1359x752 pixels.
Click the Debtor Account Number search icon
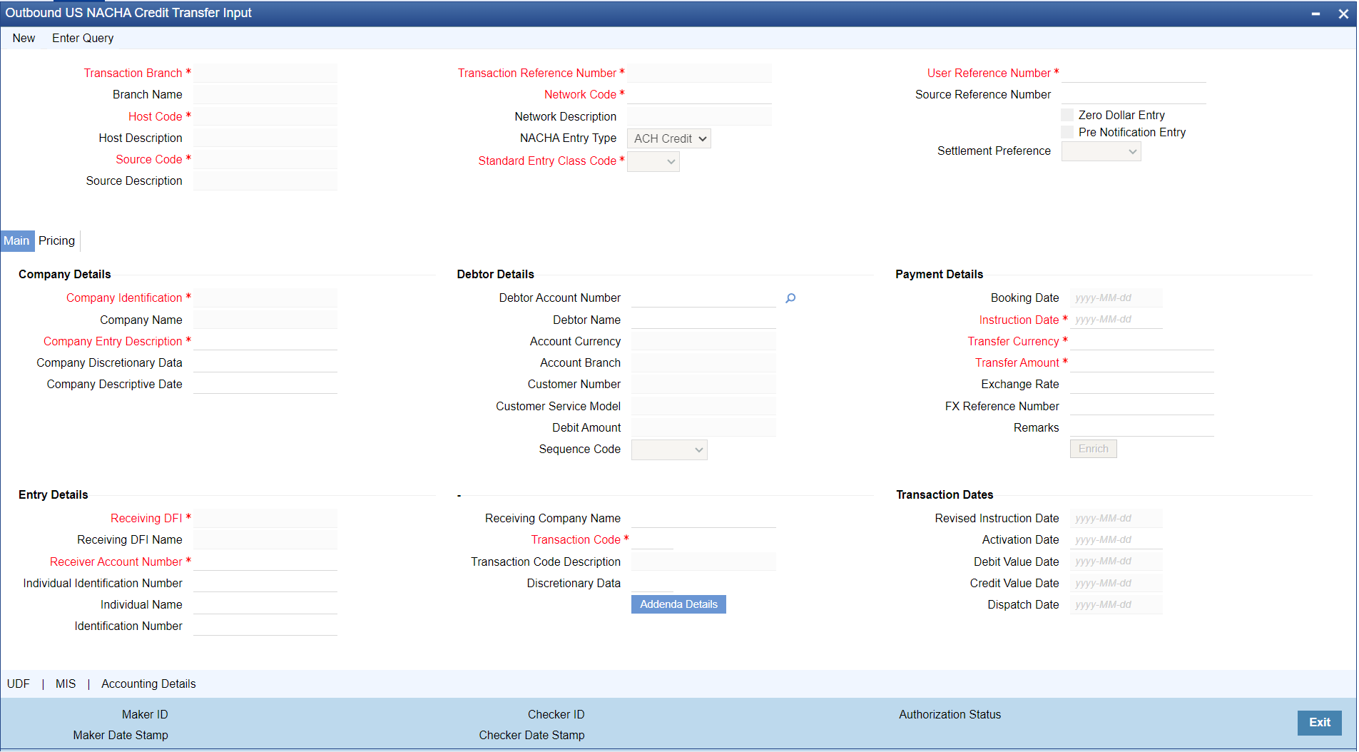click(790, 298)
